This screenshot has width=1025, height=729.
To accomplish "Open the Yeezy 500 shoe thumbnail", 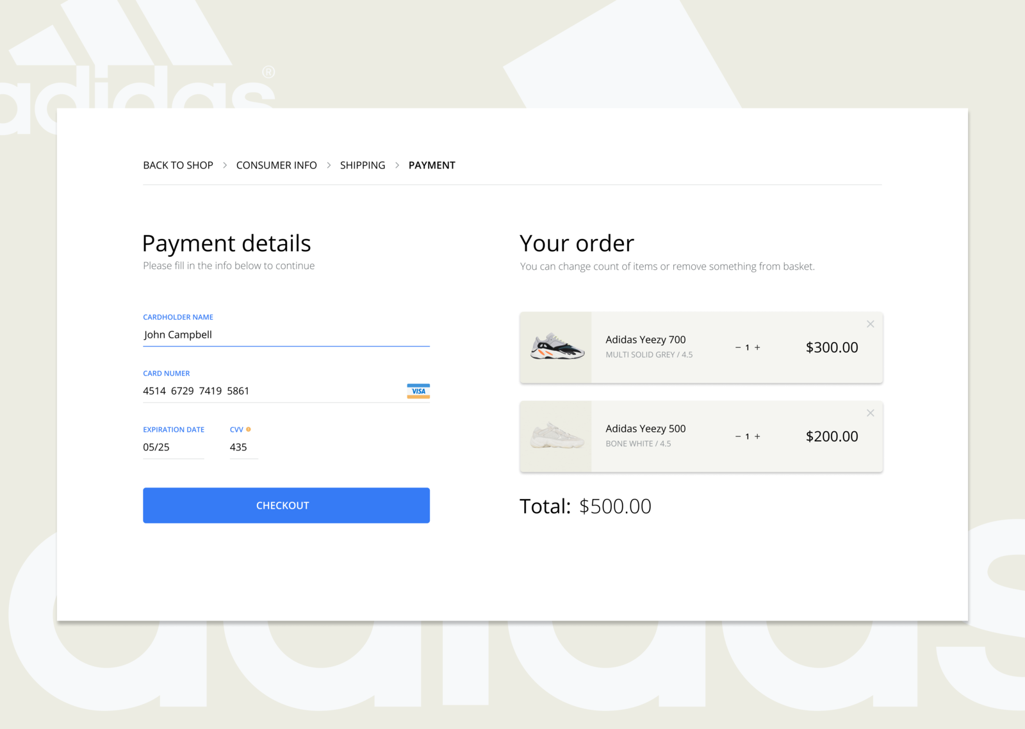I will pyautogui.click(x=556, y=436).
